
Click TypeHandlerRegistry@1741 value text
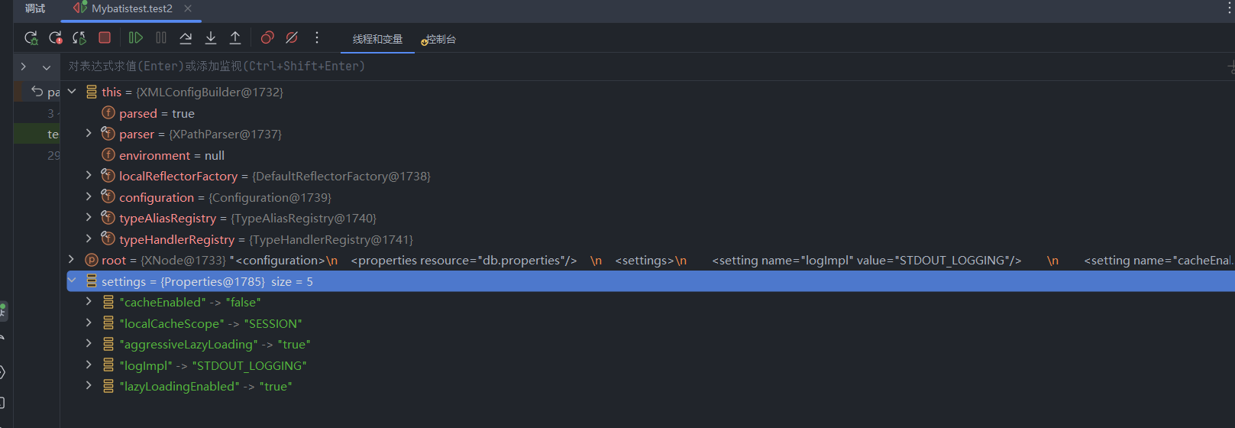coord(331,239)
